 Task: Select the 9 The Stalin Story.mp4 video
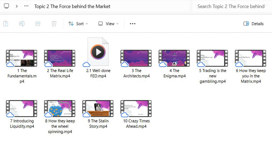98,114
